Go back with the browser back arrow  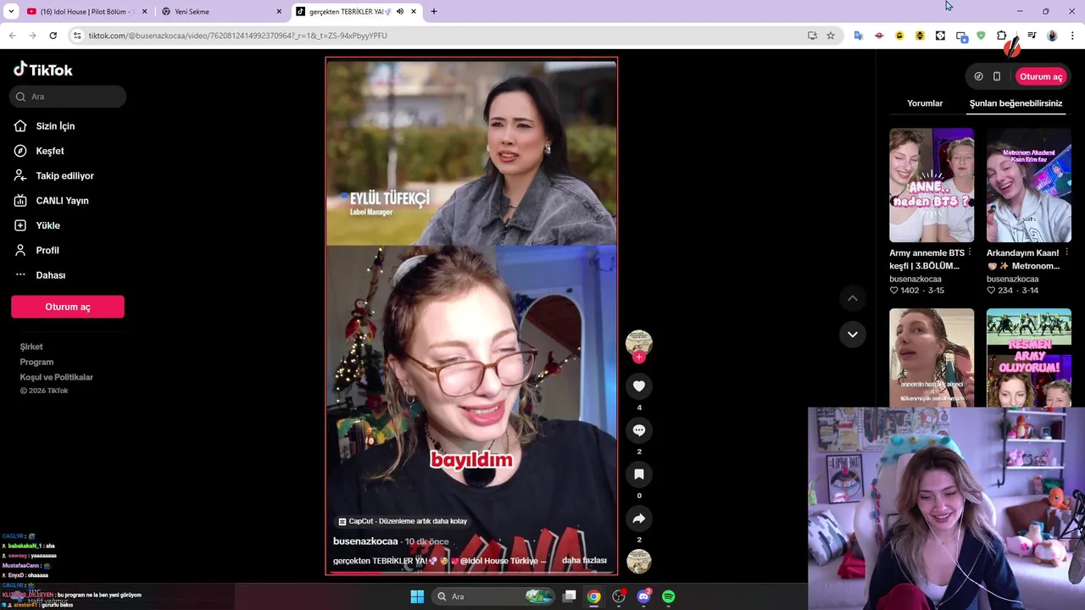pyautogui.click(x=12, y=36)
